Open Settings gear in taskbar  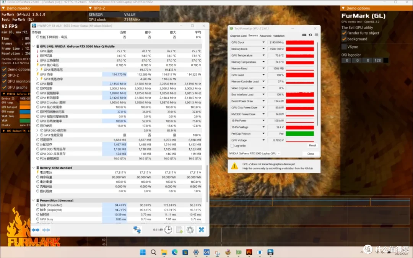tap(196, 252)
